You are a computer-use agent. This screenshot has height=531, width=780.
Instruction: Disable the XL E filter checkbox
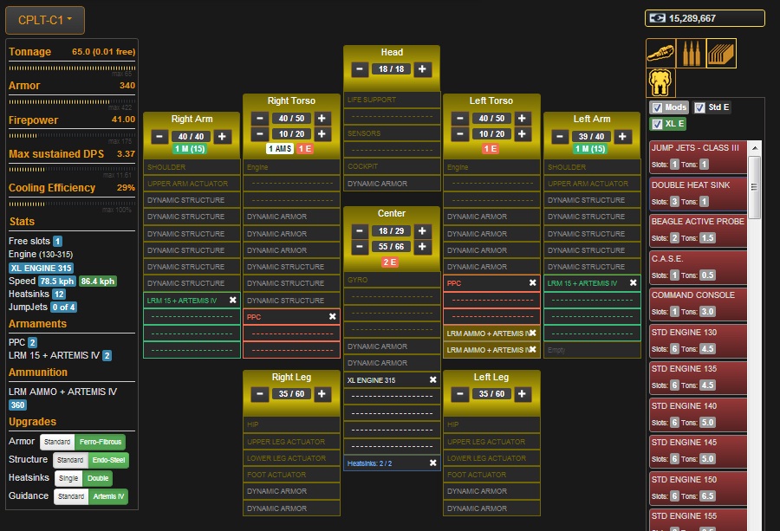(x=657, y=124)
